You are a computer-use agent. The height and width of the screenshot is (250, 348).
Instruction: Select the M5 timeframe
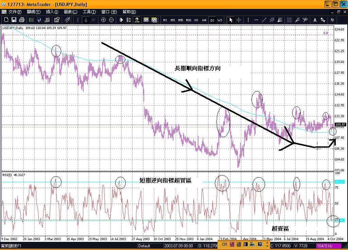[x=173, y=20]
